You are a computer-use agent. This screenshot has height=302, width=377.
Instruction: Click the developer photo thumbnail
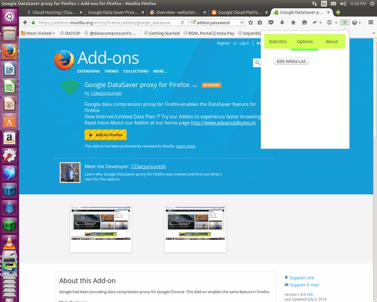point(70,173)
